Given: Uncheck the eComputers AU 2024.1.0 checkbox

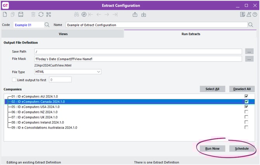Looking at the screenshot, I should 246,96.
